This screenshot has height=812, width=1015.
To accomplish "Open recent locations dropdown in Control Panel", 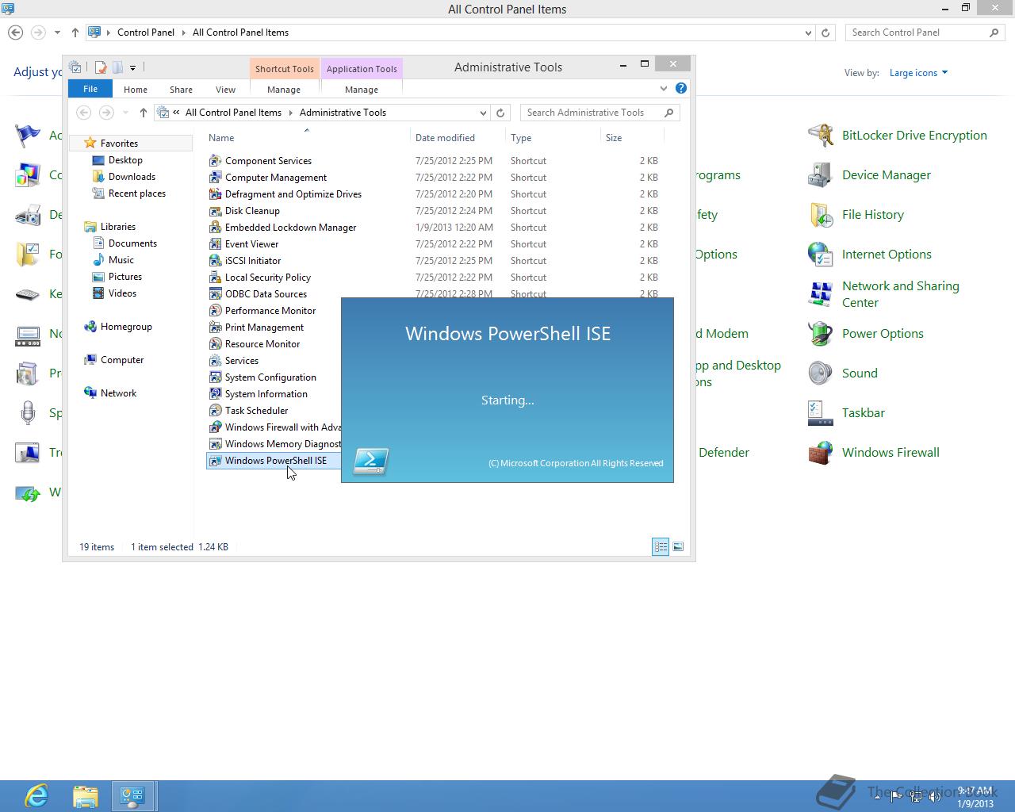I will (57, 33).
